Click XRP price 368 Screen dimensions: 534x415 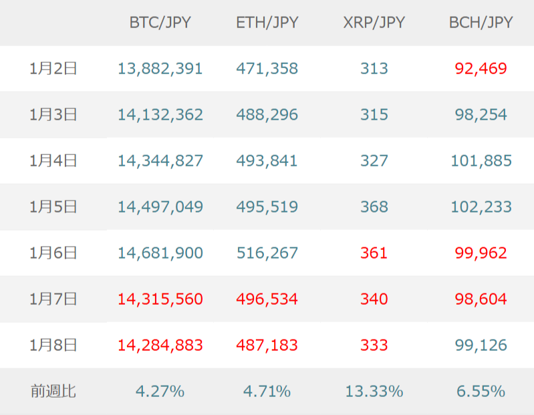point(374,207)
